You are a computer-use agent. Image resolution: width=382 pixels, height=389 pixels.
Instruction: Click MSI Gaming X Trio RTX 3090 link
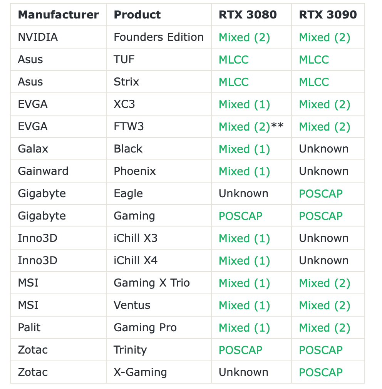click(324, 283)
